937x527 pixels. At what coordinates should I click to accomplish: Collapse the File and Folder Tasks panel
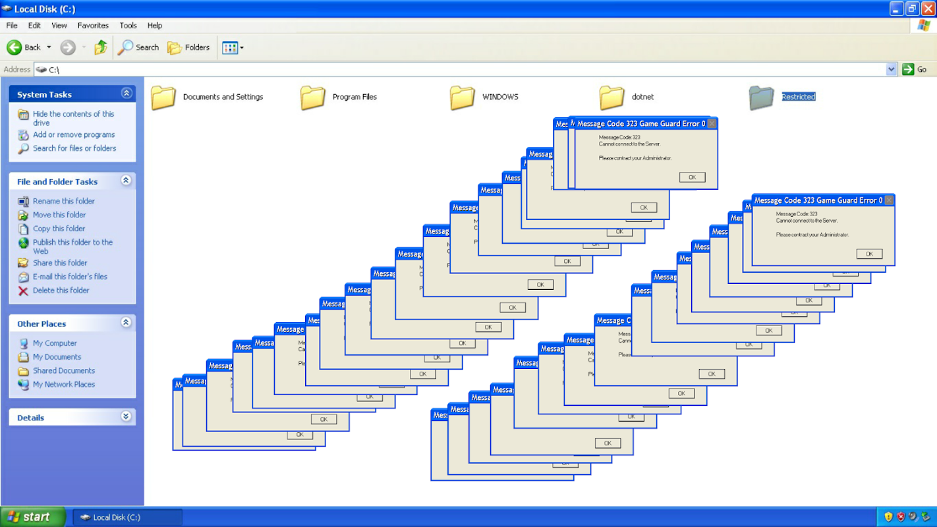click(x=126, y=180)
